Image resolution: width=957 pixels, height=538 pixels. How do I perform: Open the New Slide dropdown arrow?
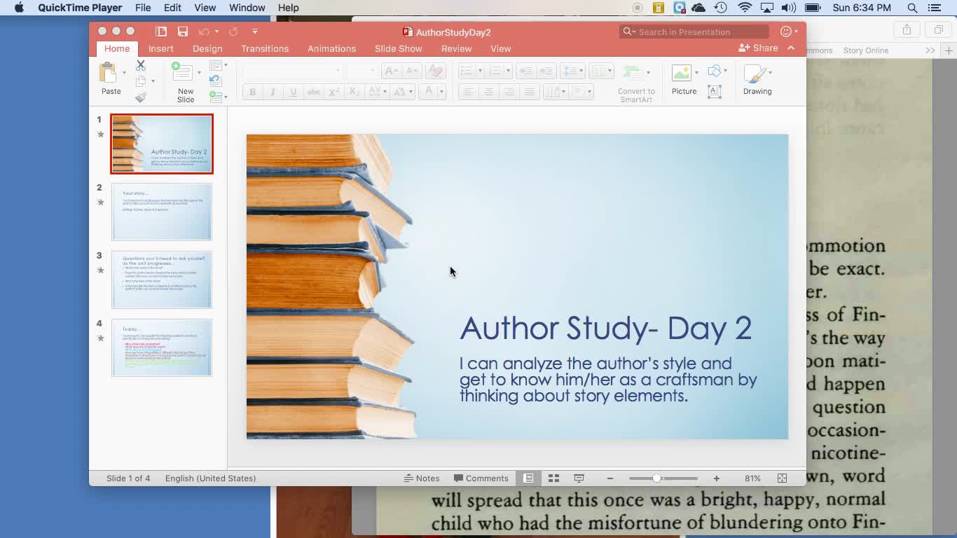(x=199, y=73)
